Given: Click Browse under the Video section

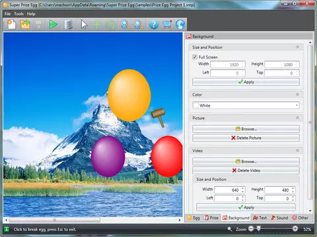Looking at the screenshot, I should click(246, 161).
